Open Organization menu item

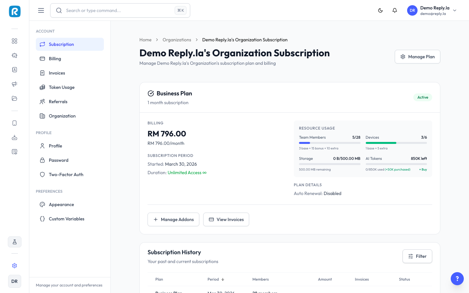(70, 116)
